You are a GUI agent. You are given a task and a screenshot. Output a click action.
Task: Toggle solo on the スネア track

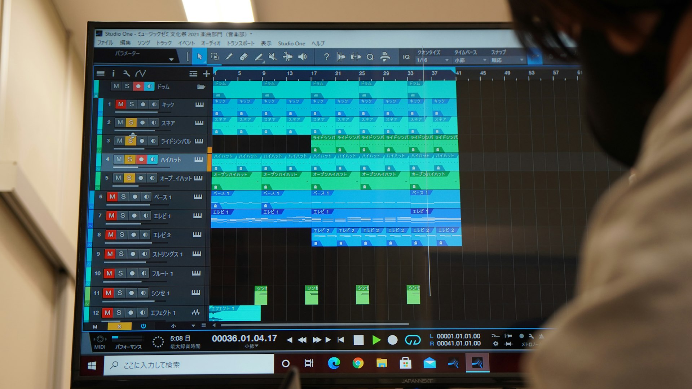click(131, 122)
